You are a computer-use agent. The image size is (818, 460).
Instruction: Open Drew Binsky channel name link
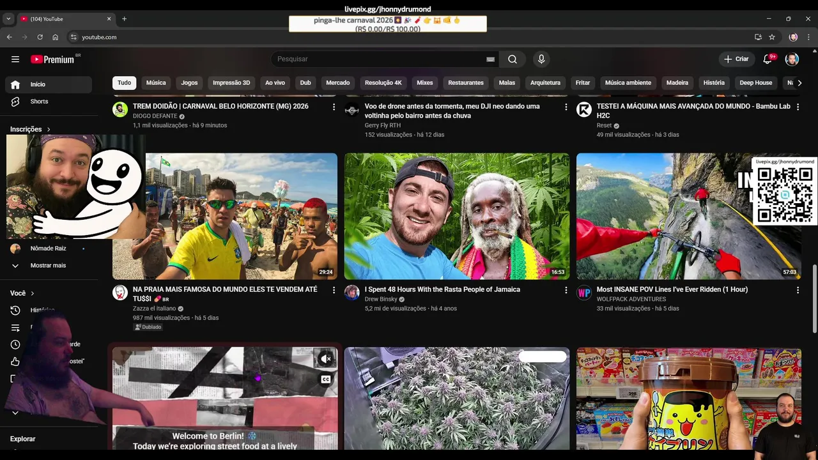pyautogui.click(x=381, y=299)
